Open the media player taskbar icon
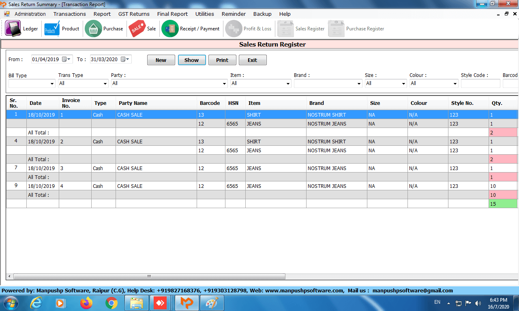This screenshot has width=519, height=311. click(60, 303)
